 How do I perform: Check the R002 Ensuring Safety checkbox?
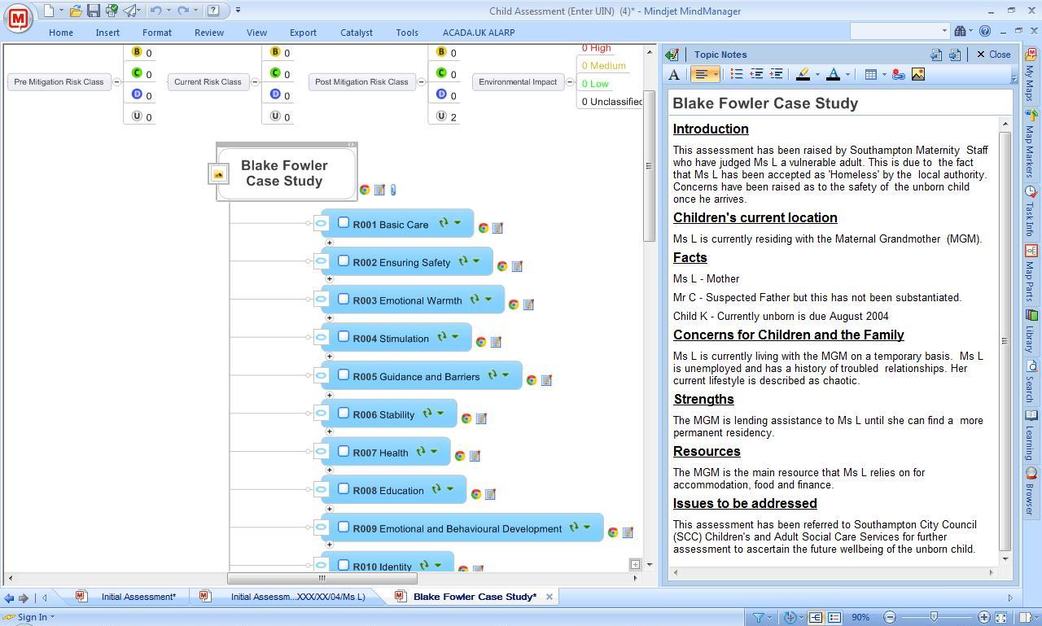pyautogui.click(x=344, y=260)
